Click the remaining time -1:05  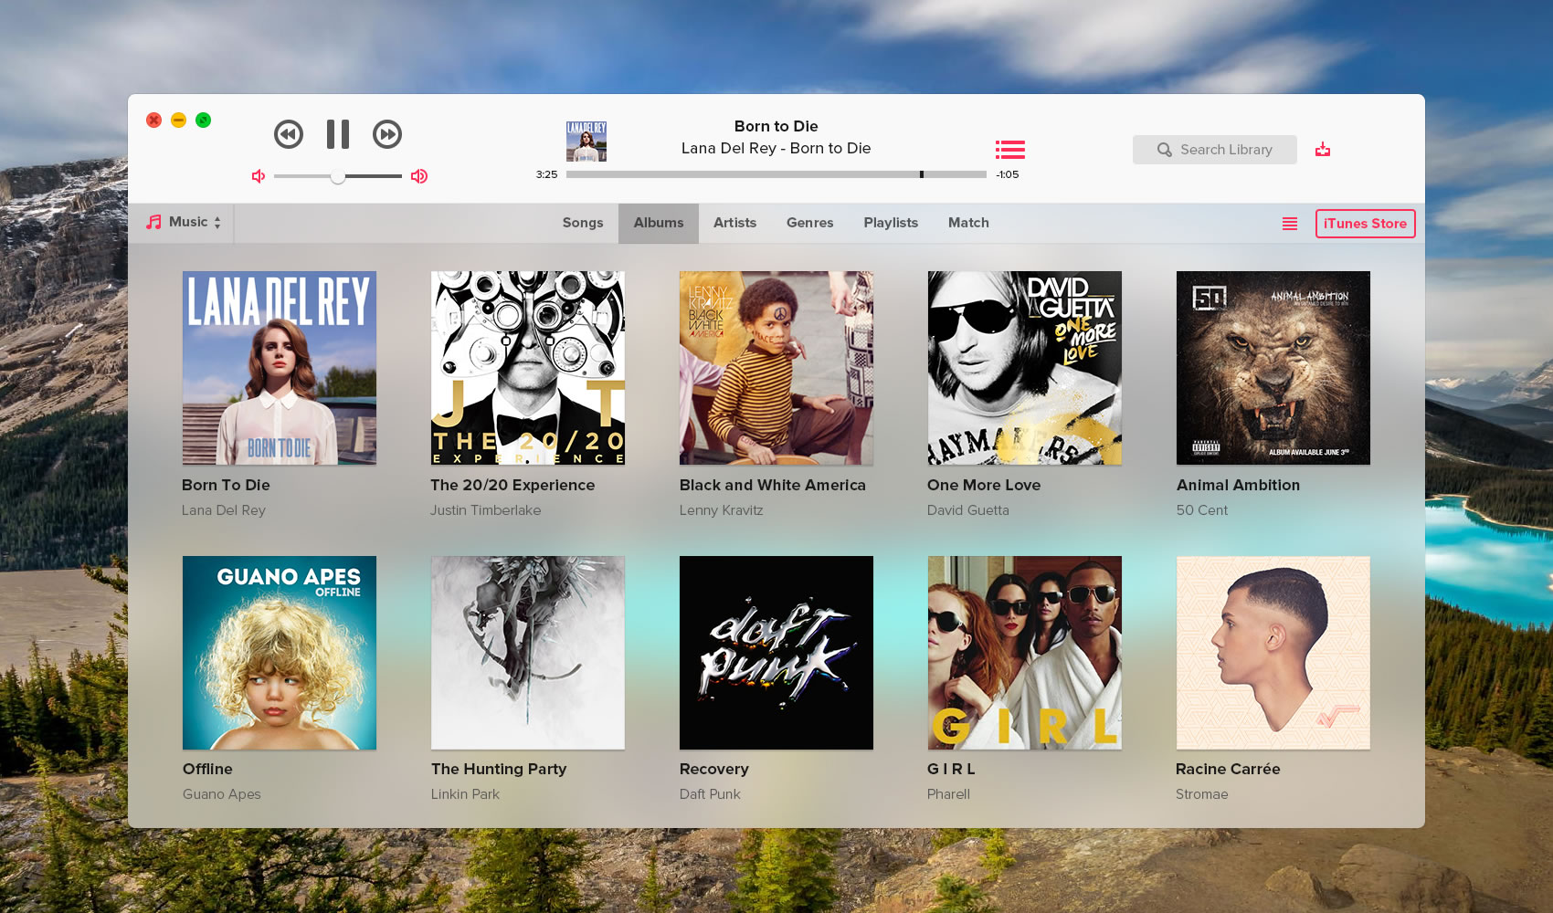click(x=1008, y=174)
